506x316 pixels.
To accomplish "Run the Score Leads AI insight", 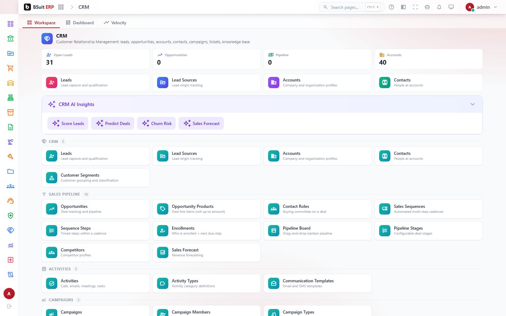I will click(68, 123).
